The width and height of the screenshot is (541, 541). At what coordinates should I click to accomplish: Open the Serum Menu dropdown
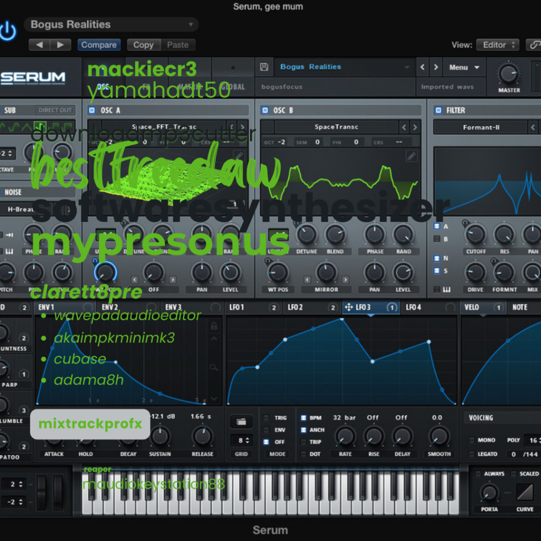coord(464,67)
